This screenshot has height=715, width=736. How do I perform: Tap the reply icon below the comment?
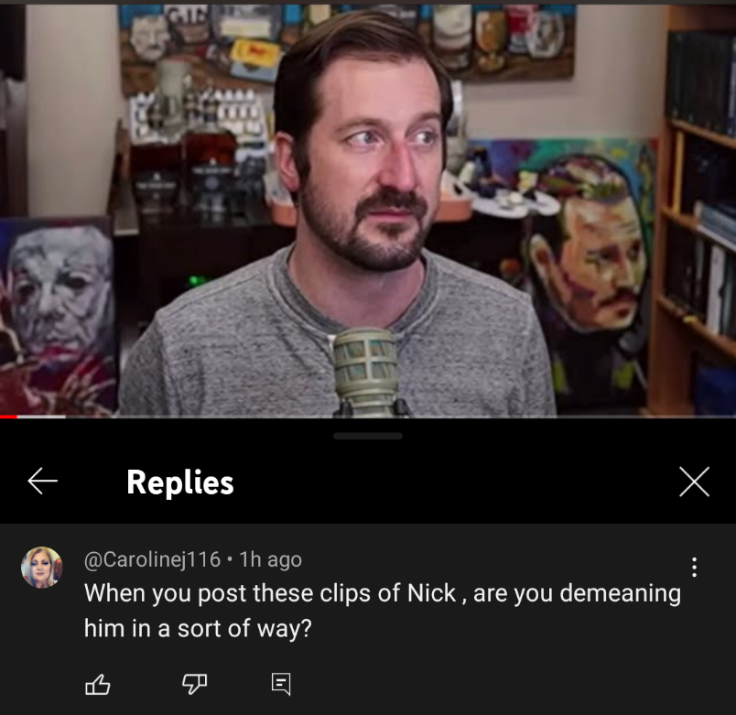point(281,684)
